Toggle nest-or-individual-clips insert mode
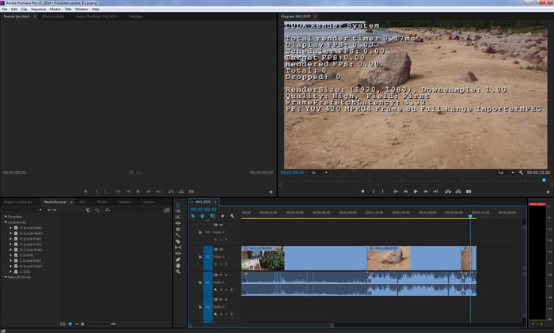 click(193, 216)
